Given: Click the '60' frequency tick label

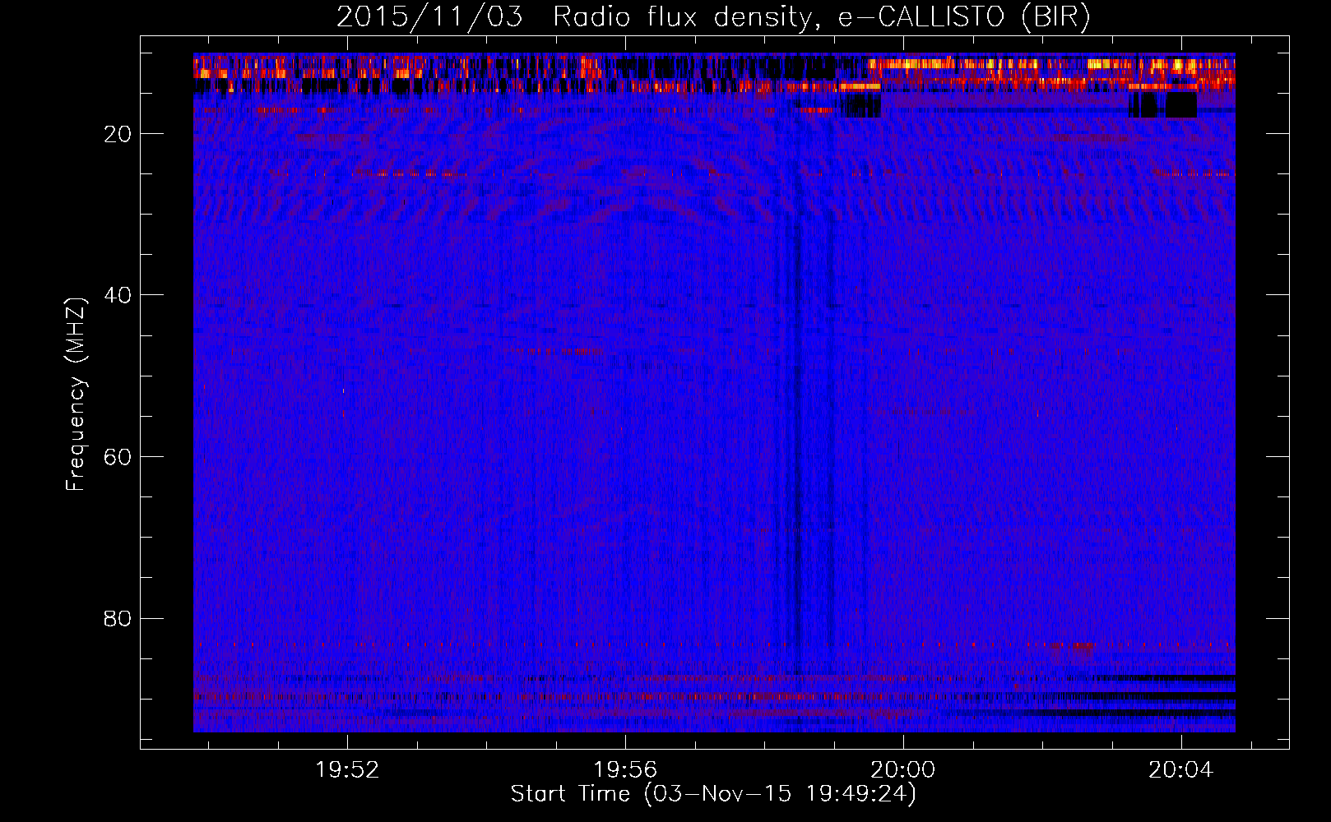Looking at the screenshot, I should pos(118,457).
